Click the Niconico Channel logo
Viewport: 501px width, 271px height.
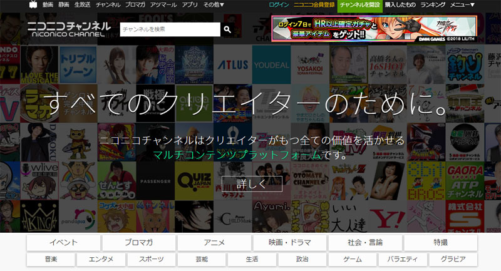(69, 29)
